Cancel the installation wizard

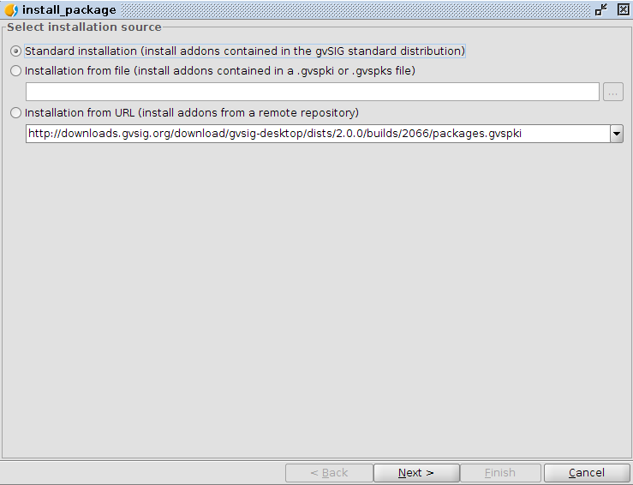pos(587,473)
